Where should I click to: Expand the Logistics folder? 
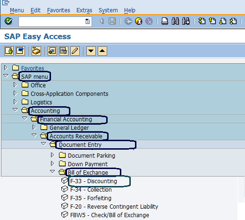click(x=15, y=102)
